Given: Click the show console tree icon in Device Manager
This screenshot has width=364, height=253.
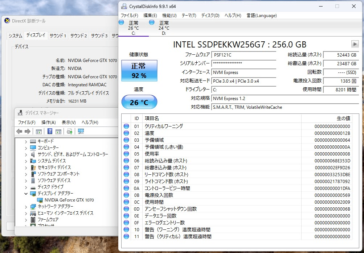Looking at the screenshot, I should (x=39, y=132).
